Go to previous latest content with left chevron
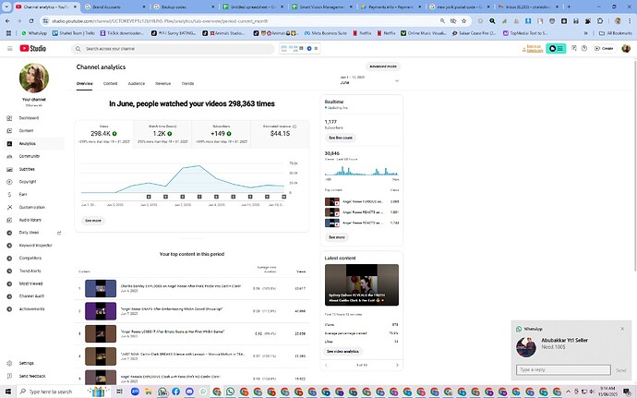The width and height of the screenshot is (637, 398). point(326,365)
